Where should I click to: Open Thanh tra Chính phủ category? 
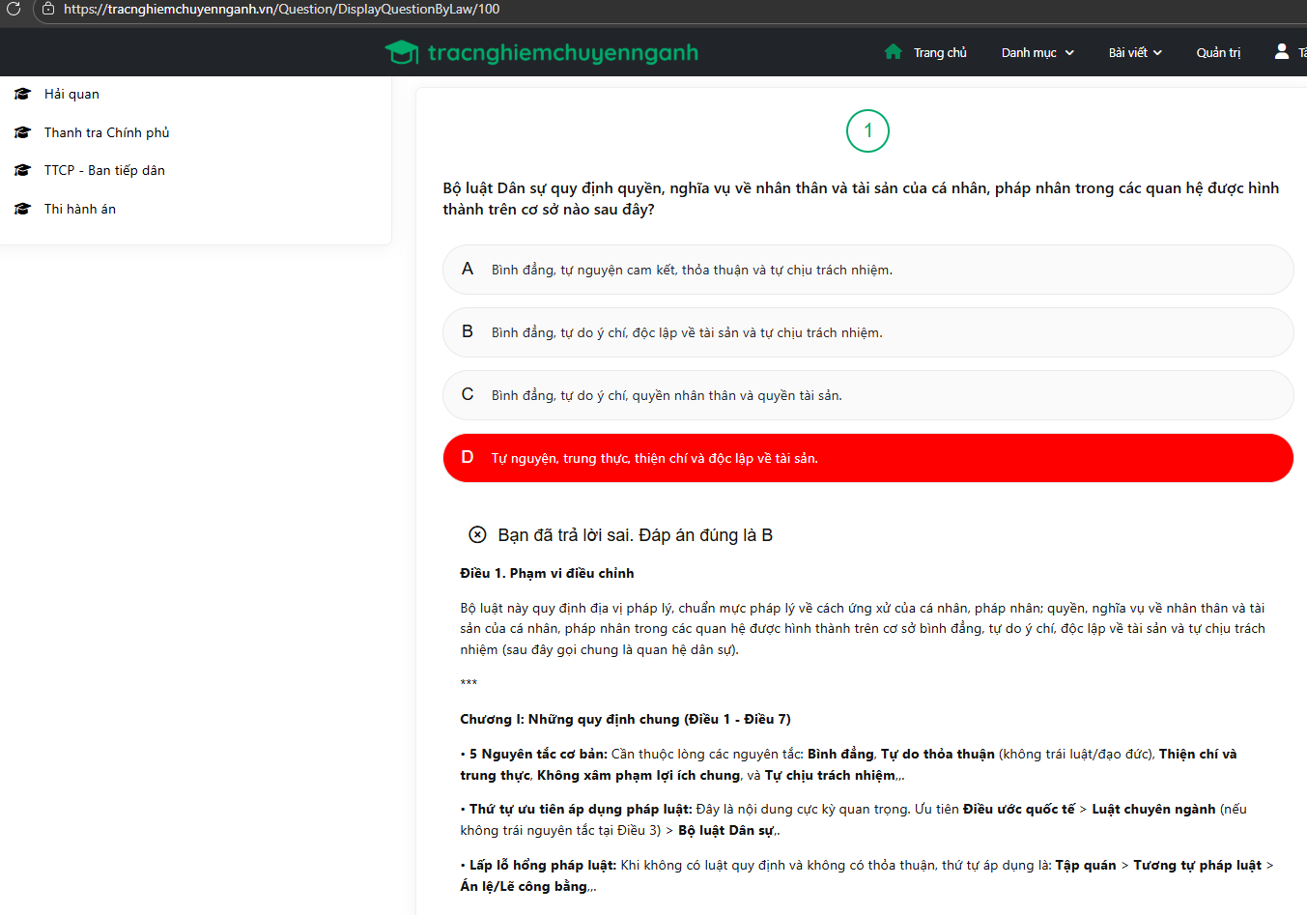tap(106, 132)
